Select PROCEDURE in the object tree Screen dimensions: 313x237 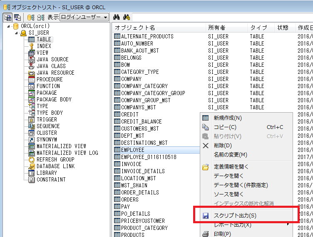(49, 79)
